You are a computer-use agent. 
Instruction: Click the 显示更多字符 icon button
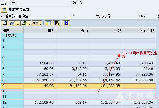tap(4, 9)
